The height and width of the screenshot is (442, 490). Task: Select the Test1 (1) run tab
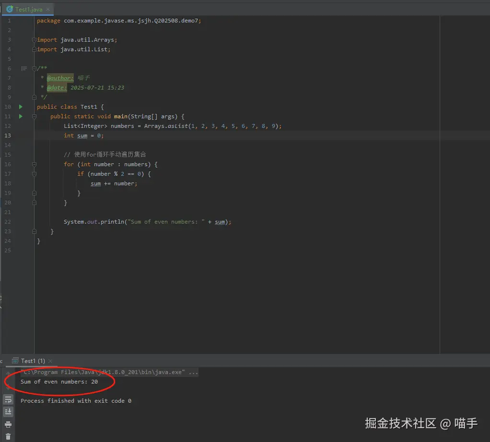point(33,361)
